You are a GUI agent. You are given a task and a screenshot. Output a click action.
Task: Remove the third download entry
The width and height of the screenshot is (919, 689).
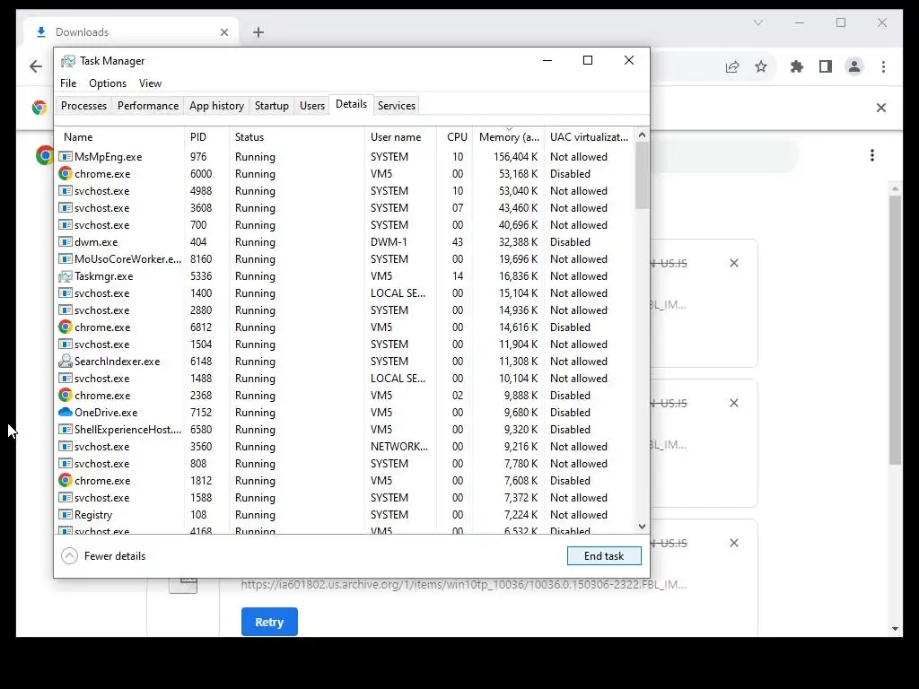click(734, 543)
